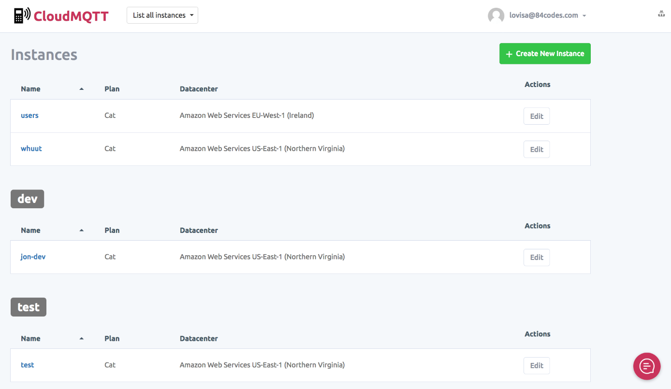671x389 pixels.
Task: Edit the whuut instance
Action: [x=537, y=149]
